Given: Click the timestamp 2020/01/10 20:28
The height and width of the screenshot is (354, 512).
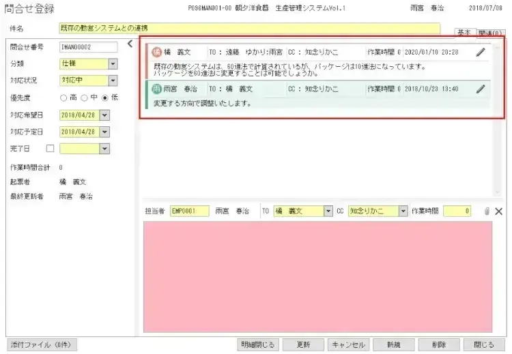Looking at the screenshot, I should click(431, 53).
